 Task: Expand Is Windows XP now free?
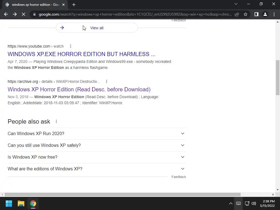pyautogui.click(x=97, y=157)
